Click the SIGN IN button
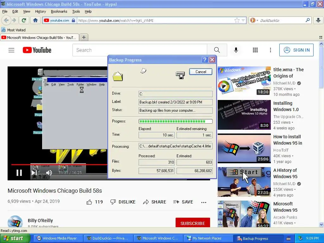This screenshot has height=243, width=324. coord(296,50)
